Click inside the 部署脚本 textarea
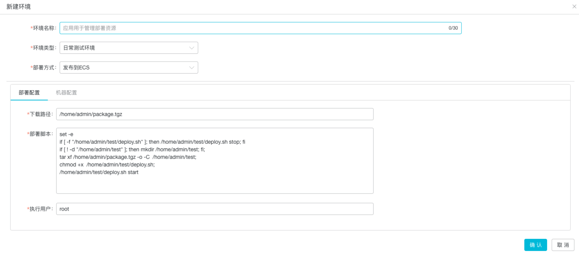The image size is (579, 254). (215, 161)
